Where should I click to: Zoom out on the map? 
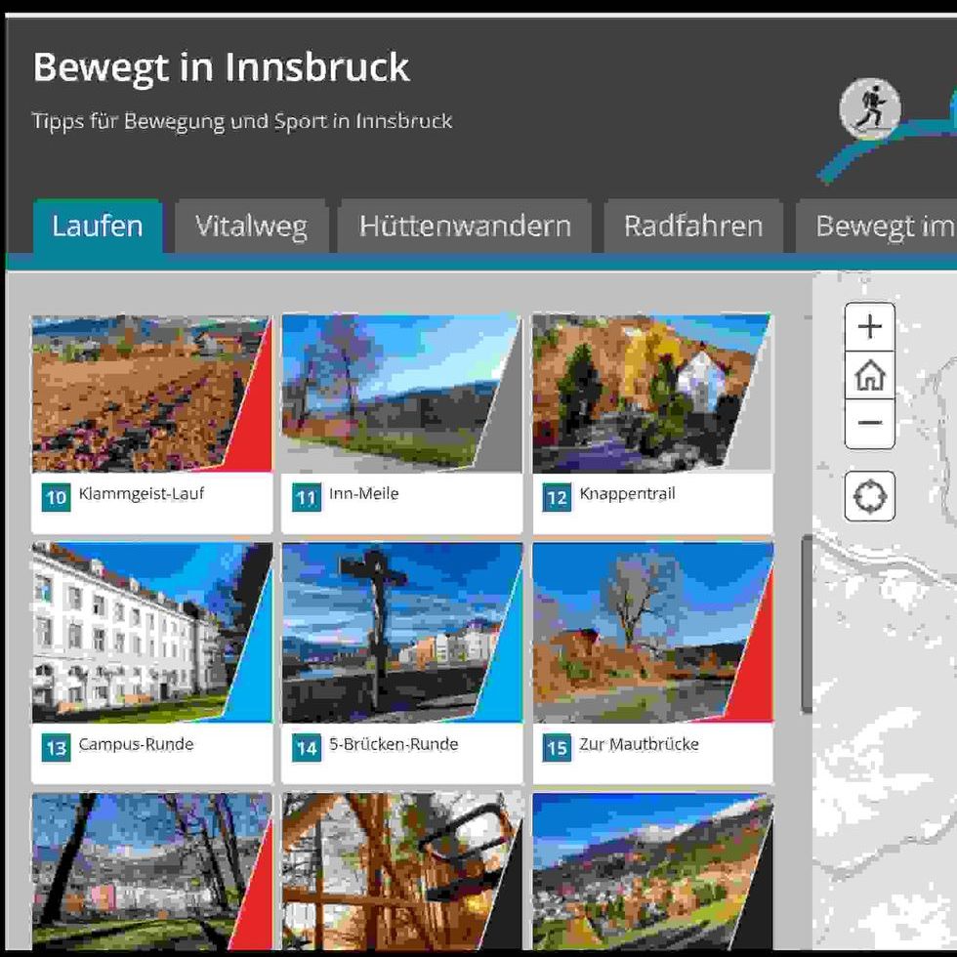point(869,424)
